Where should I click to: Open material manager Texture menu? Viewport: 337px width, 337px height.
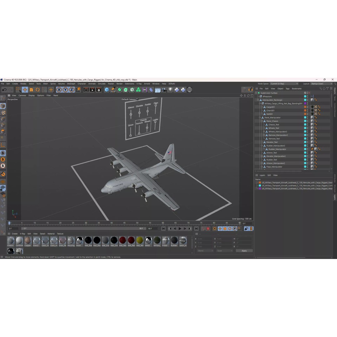click(x=60, y=234)
